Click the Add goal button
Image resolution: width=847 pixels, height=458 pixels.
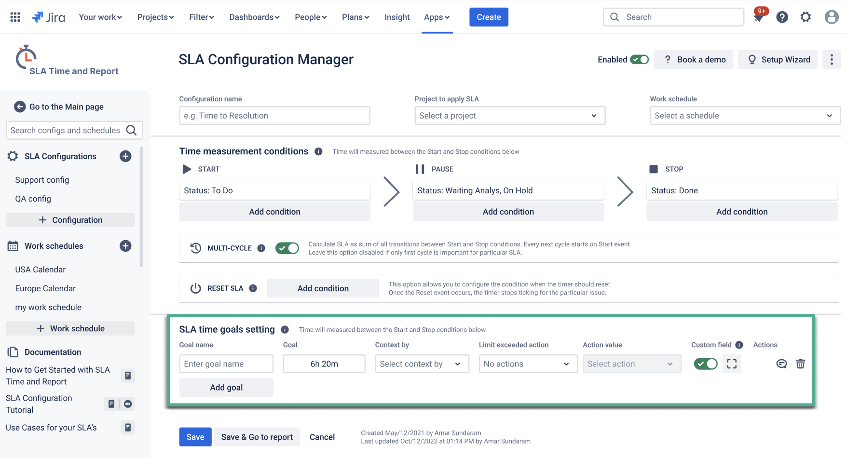(x=226, y=388)
